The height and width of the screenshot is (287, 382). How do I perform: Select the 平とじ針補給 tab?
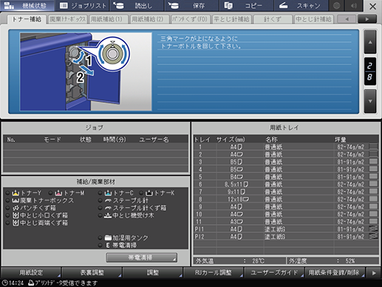click(x=231, y=19)
